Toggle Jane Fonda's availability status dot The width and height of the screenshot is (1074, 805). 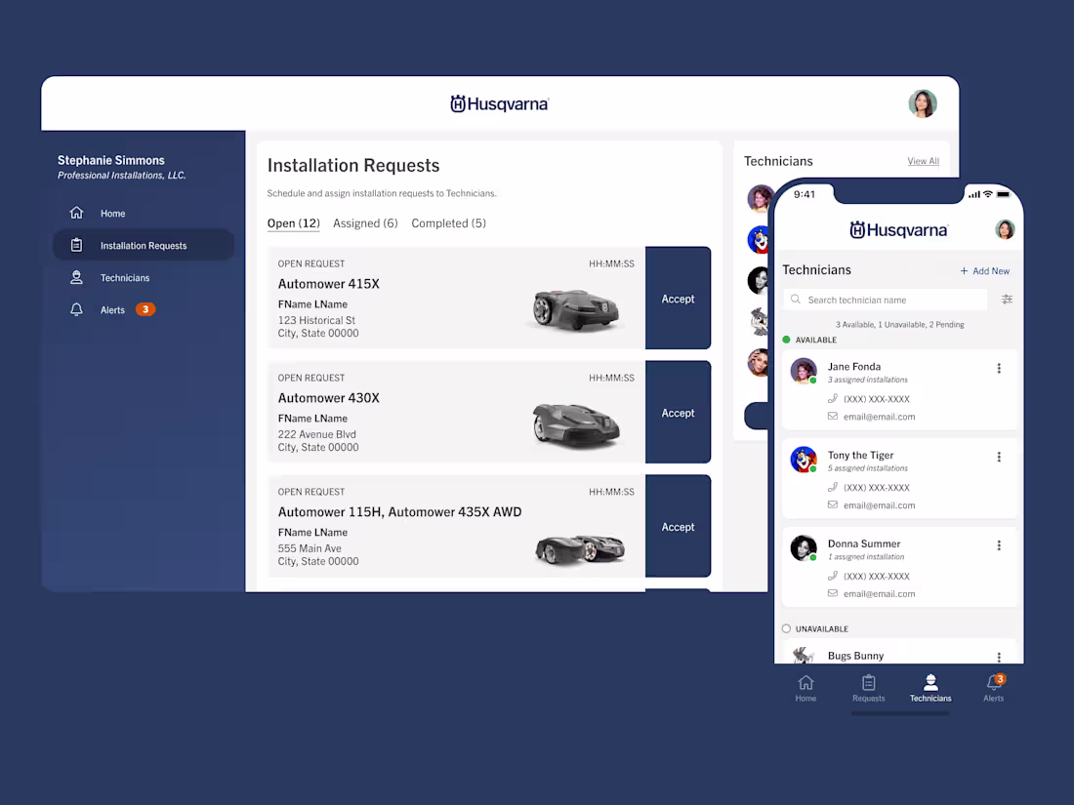click(813, 381)
